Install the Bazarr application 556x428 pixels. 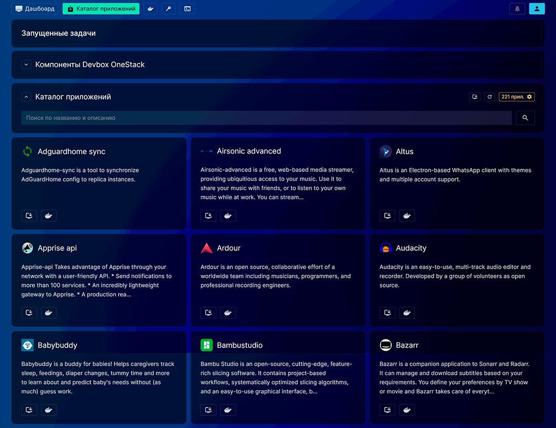coord(387,410)
